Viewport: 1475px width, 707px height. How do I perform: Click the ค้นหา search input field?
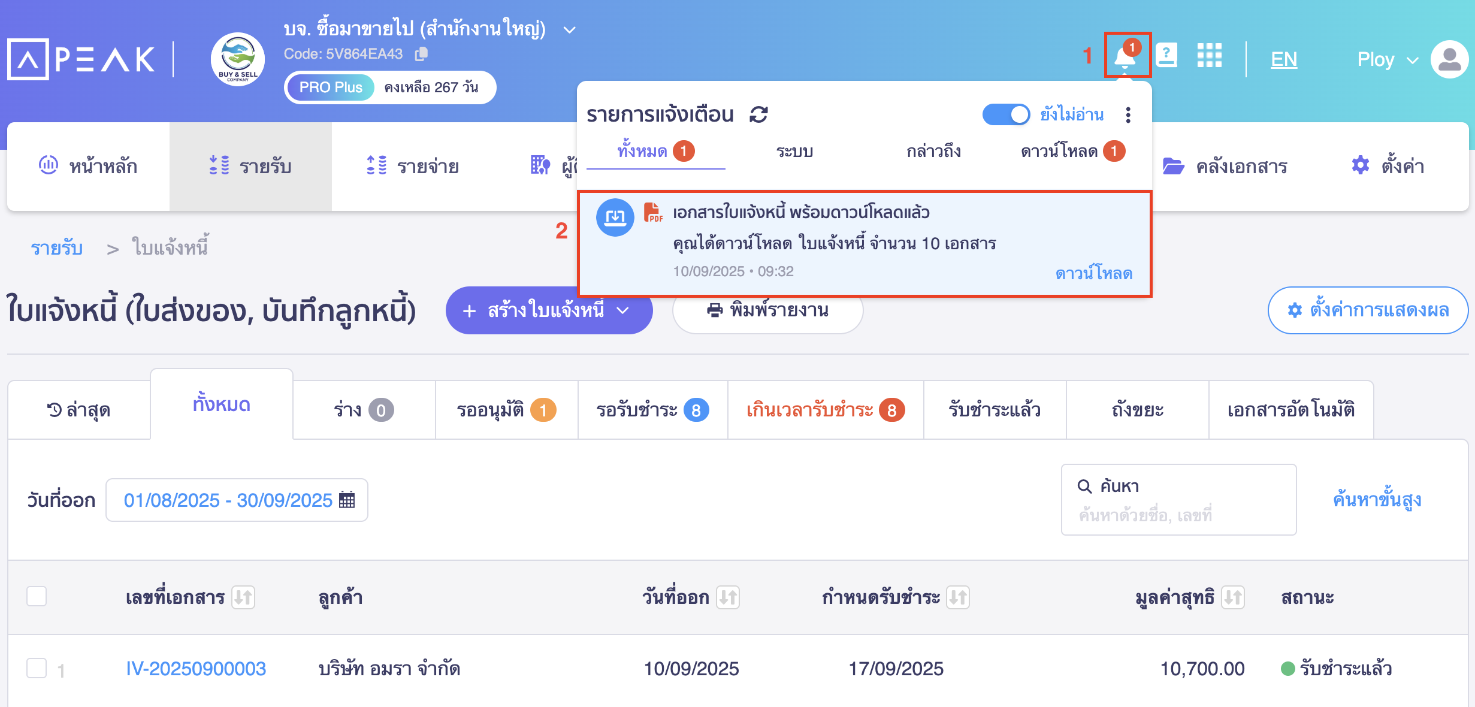click(x=1178, y=500)
